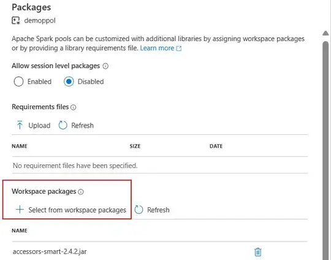Sort requirements files by DATE column

216,146
